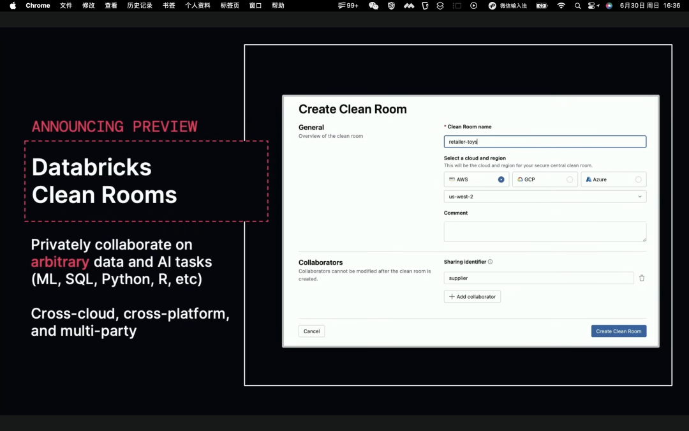Click the double-peak mountain icon in menu bar
This screenshot has height=431, width=689.
(409, 6)
